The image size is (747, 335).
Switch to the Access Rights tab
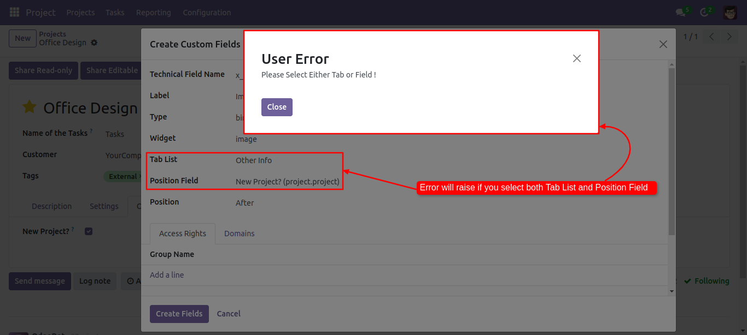click(183, 234)
